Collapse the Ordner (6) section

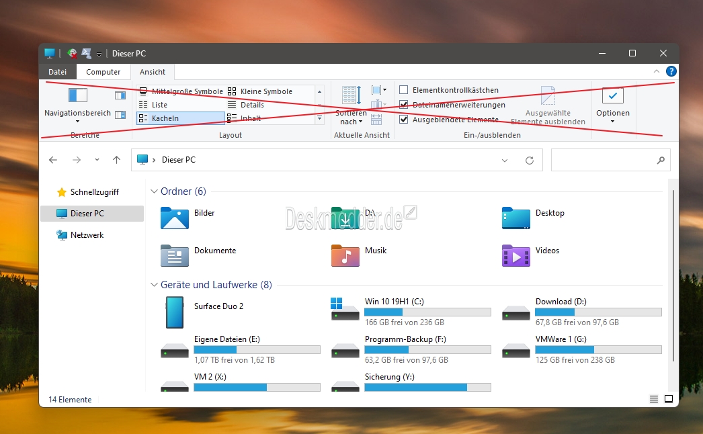[154, 191]
